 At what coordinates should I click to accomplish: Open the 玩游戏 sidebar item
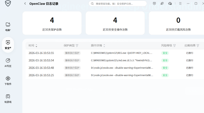coord(8,99)
